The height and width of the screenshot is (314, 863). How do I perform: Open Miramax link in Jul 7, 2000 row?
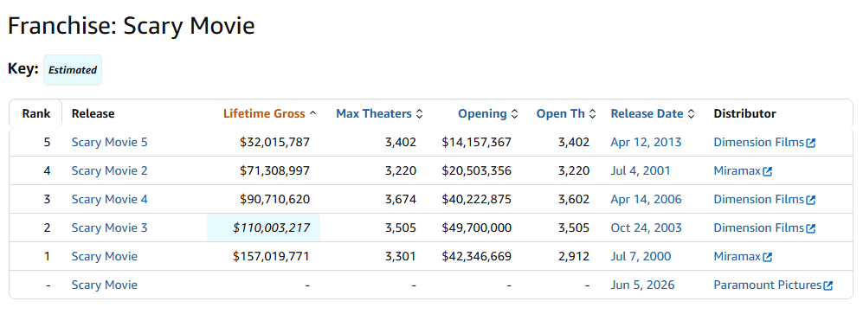pyautogui.click(x=737, y=256)
